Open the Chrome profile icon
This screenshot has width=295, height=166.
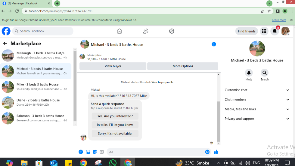point(285,11)
